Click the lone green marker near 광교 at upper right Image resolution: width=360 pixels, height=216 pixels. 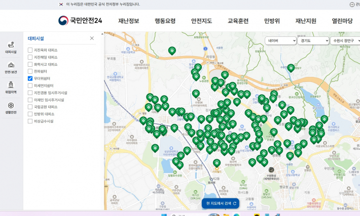[x=291, y=68]
